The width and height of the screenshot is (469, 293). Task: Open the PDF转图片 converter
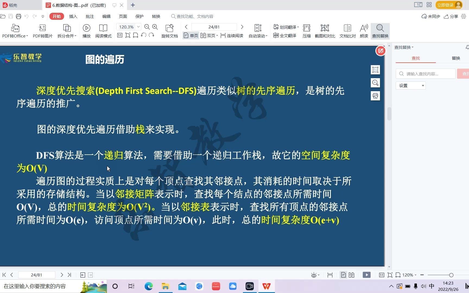[x=42, y=31]
